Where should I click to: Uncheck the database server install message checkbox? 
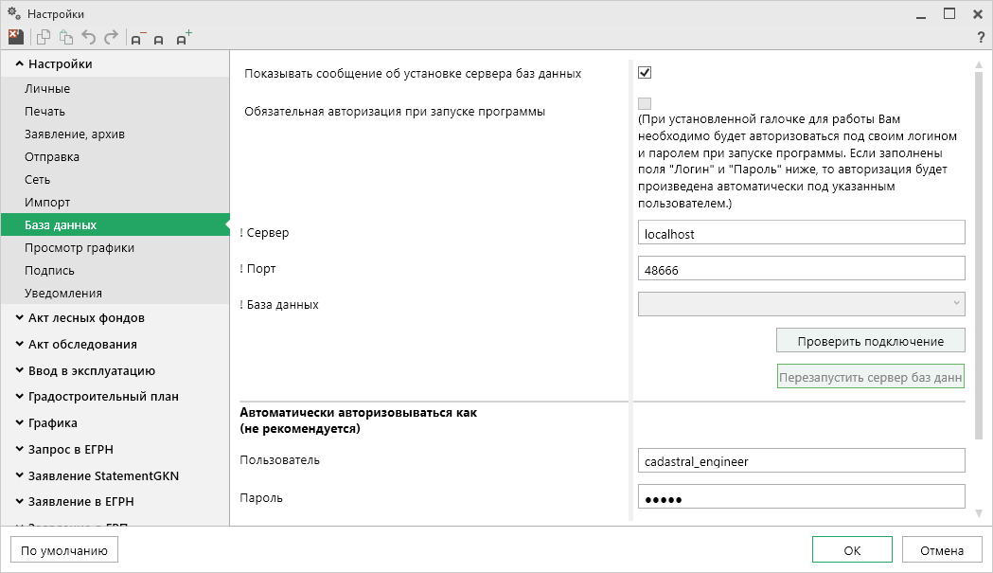click(x=645, y=73)
